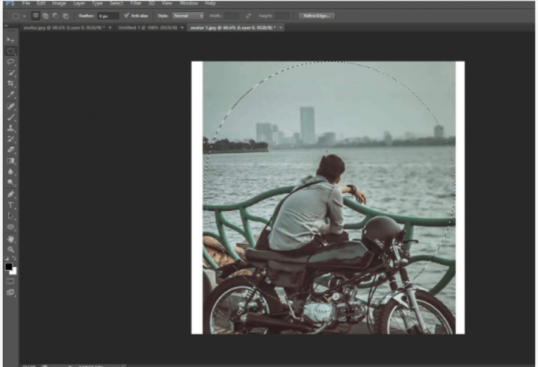Image resolution: width=538 pixels, height=367 pixels.
Task: Expand the tools panel with the double arrow
Action: click(6, 26)
